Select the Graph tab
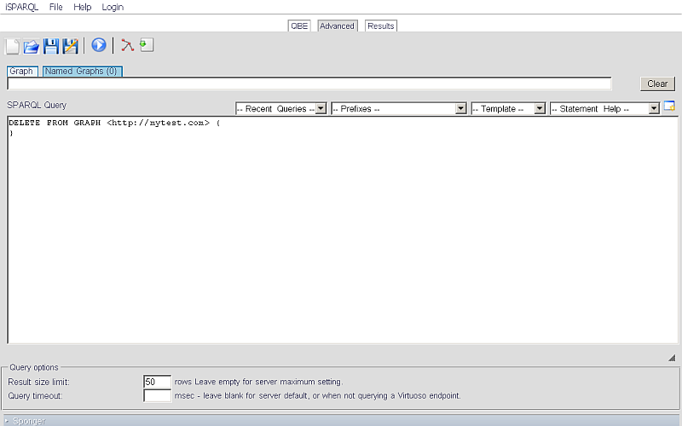The width and height of the screenshot is (682, 426). pyautogui.click(x=22, y=72)
